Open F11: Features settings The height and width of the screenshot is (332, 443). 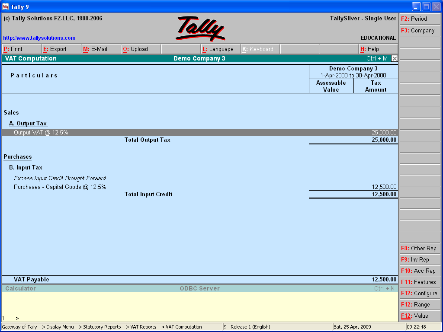click(x=420, y=282)
